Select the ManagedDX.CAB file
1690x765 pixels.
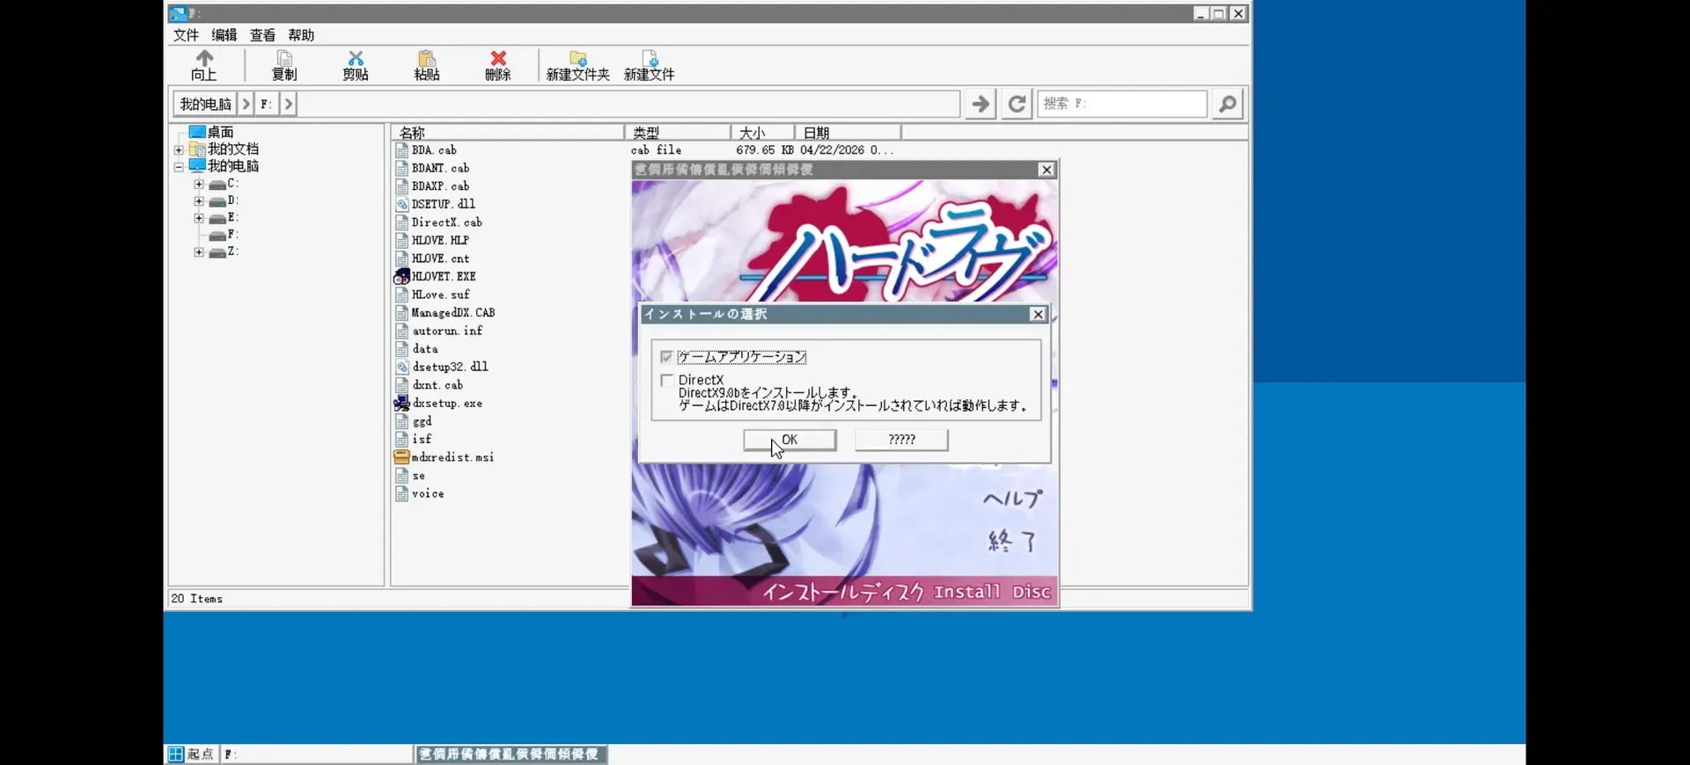(453, 313)
